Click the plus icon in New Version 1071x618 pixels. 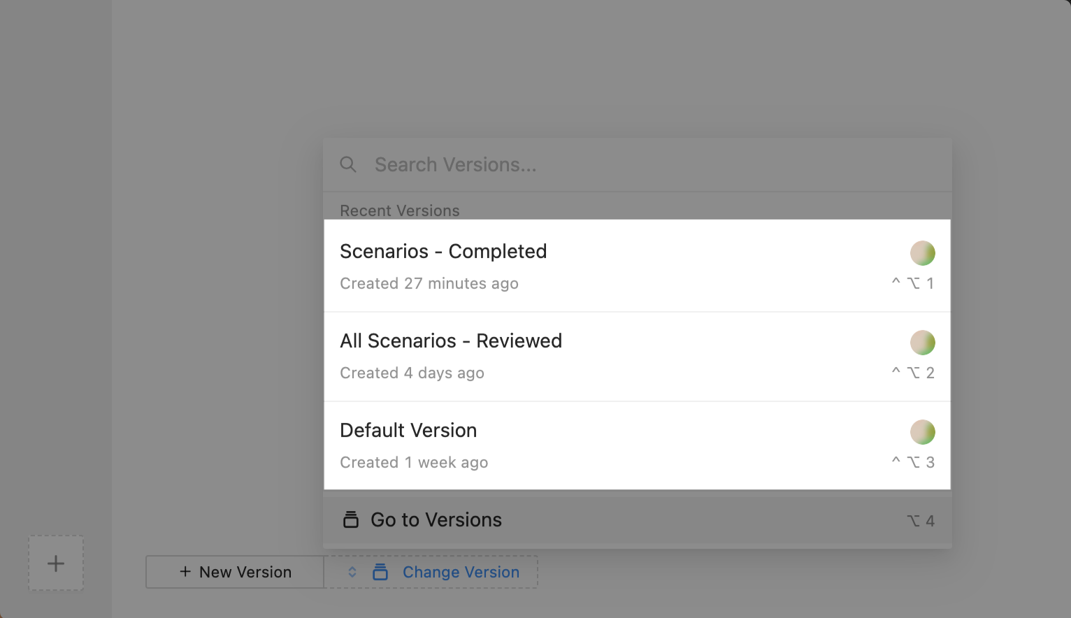pos(185,572)
